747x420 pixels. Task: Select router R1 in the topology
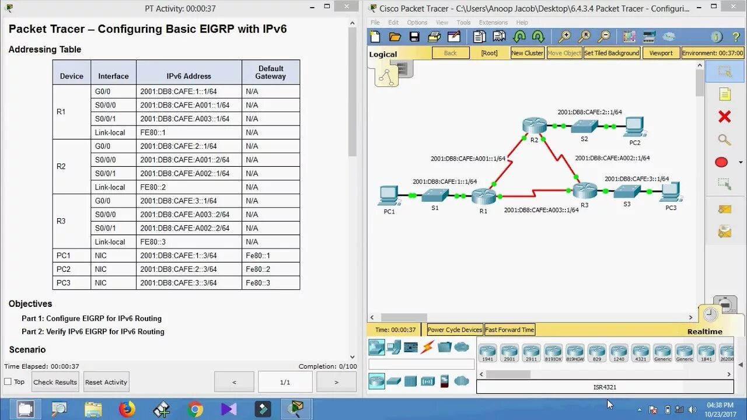click(483, 197)
